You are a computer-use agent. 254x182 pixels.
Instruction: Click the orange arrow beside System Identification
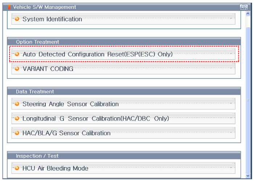[17, 19]
